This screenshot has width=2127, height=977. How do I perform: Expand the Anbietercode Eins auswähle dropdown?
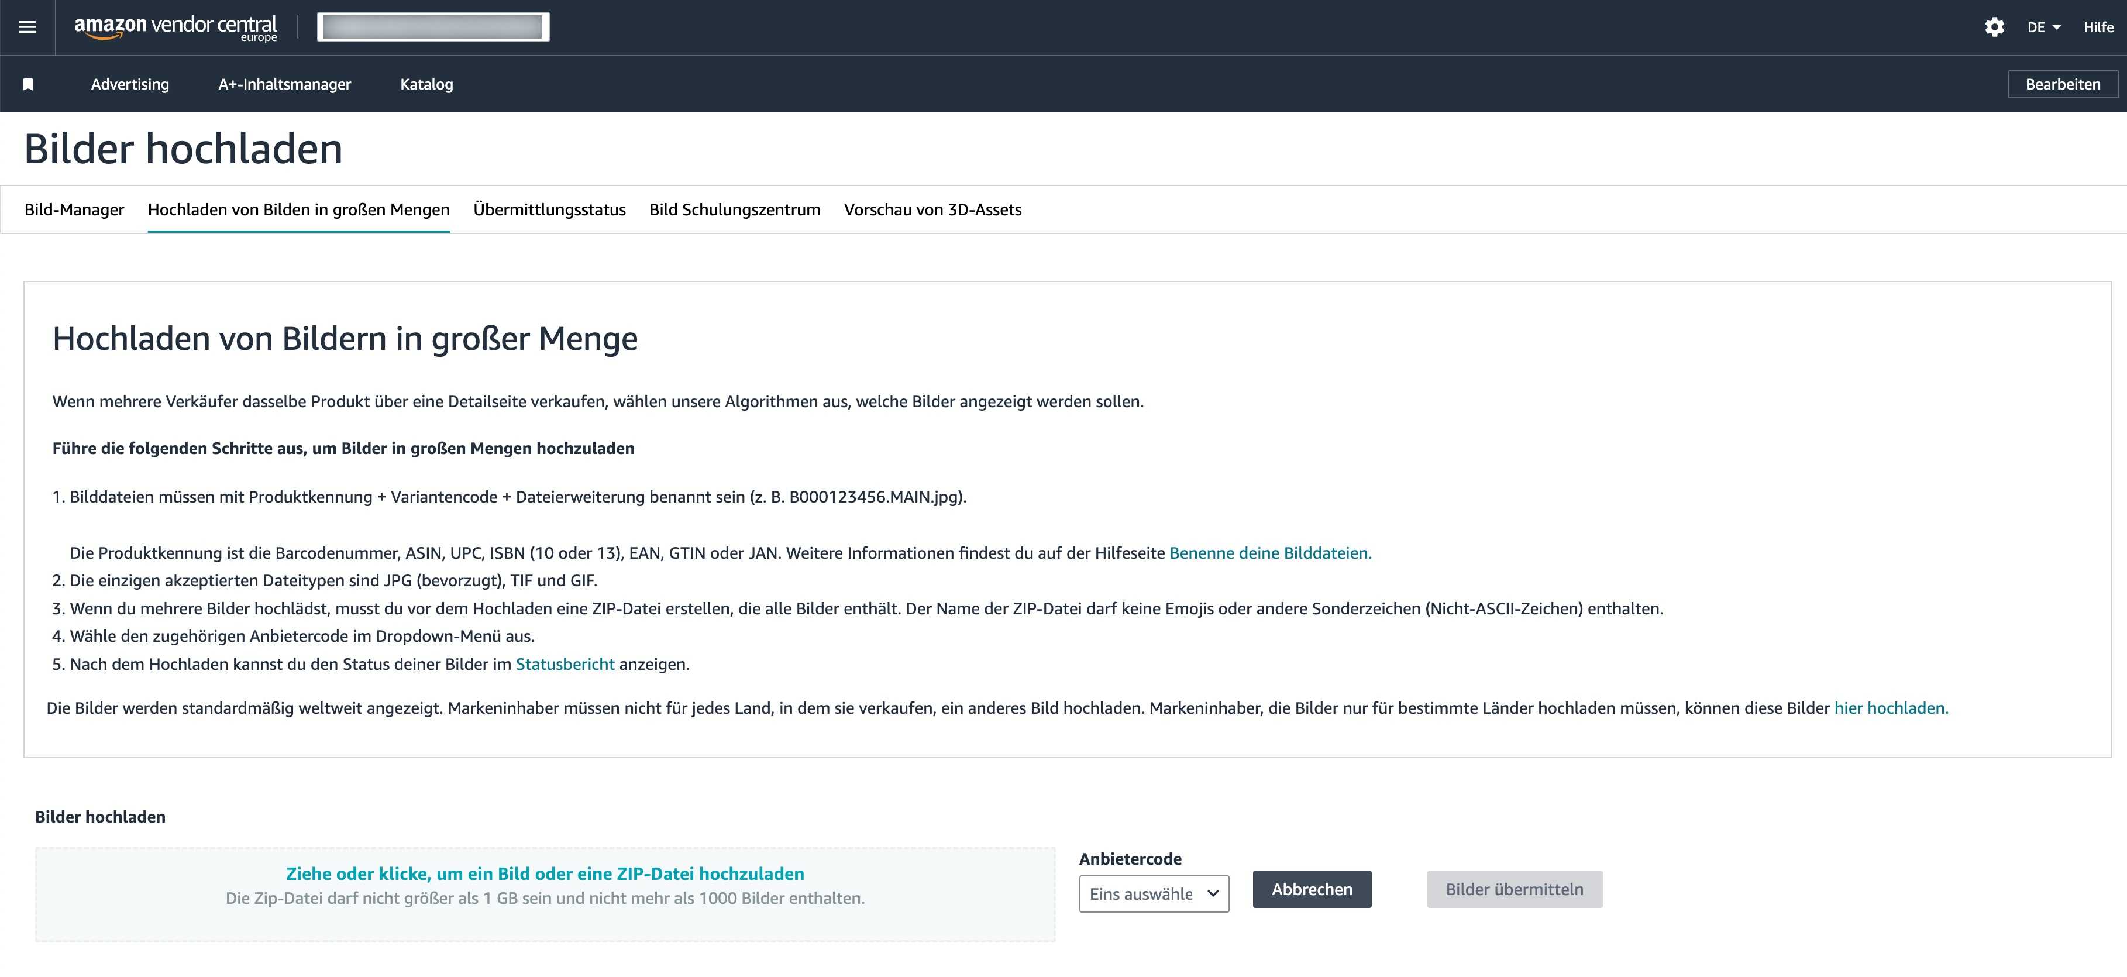(x=1154, y=893)
